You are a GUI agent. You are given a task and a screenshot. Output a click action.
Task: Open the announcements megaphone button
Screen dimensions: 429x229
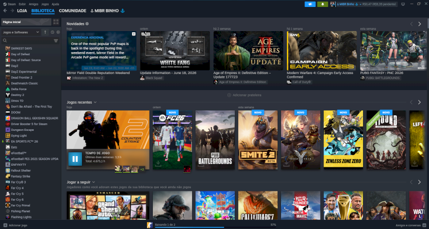click(x=310, y=4)
